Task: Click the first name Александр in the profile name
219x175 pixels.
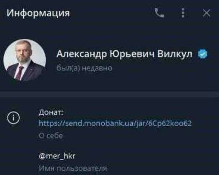Action: pos(82,54)
